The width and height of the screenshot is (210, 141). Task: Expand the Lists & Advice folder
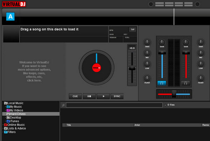3,128
